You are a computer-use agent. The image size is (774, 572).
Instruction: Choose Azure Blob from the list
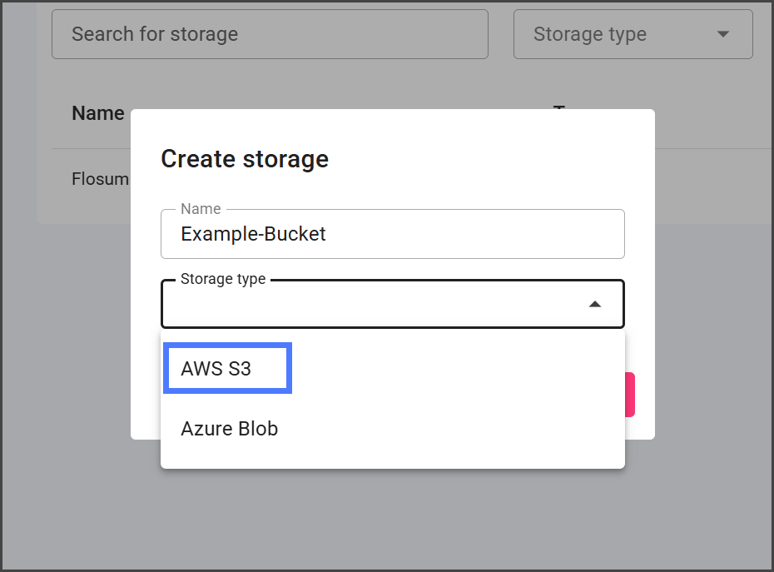click(230, 429)
